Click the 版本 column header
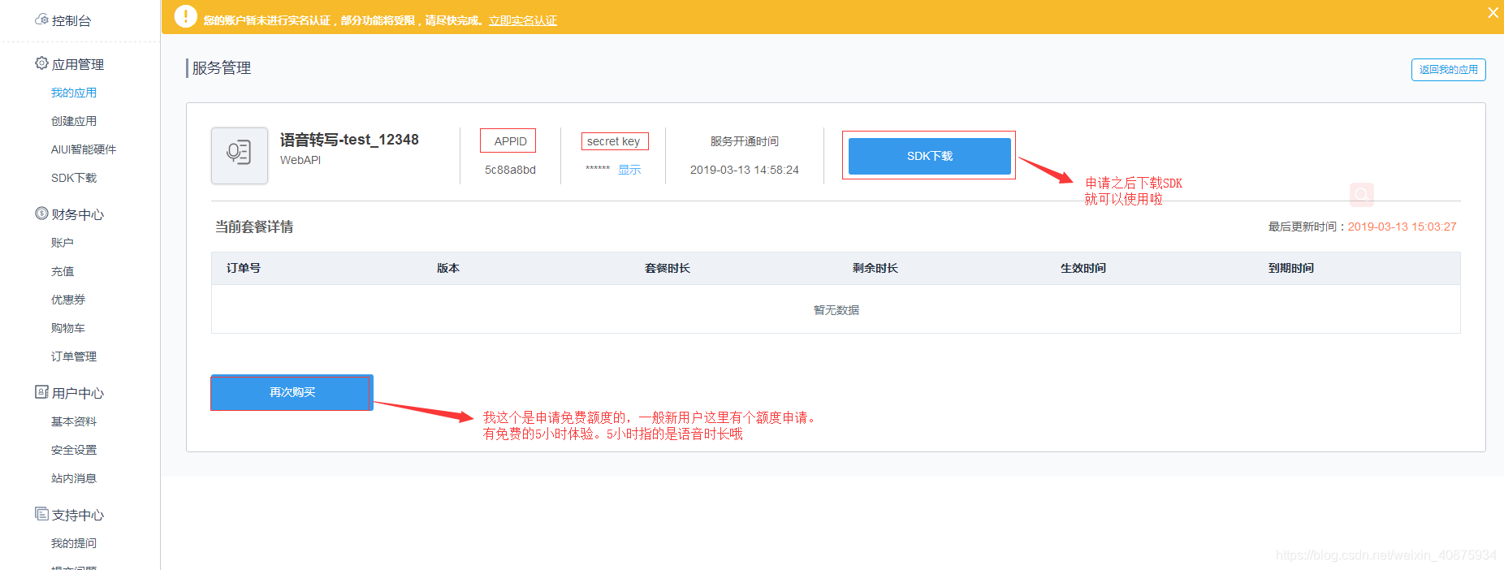The height and width of the screenshot is (570, 1504). click(448, 268)
